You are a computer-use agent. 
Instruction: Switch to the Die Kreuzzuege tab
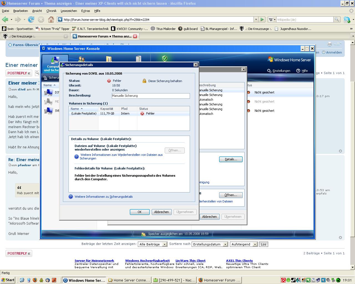[35, 36]
